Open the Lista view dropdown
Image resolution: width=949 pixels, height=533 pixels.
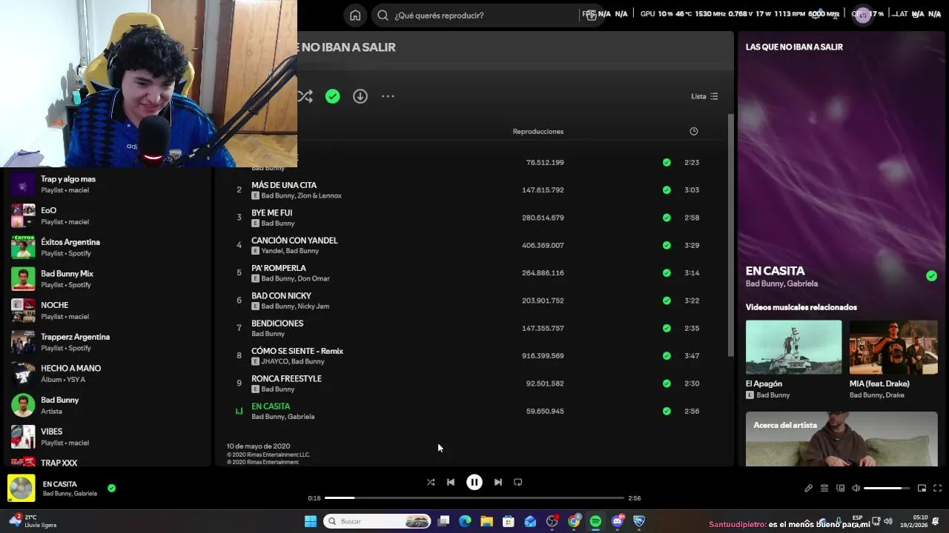click(704, 96)
